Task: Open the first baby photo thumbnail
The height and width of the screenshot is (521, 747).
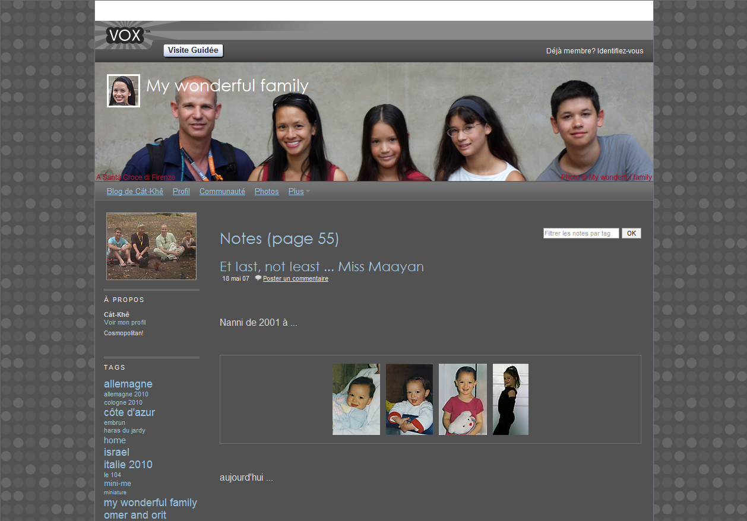Action: (x=356, y=399)
